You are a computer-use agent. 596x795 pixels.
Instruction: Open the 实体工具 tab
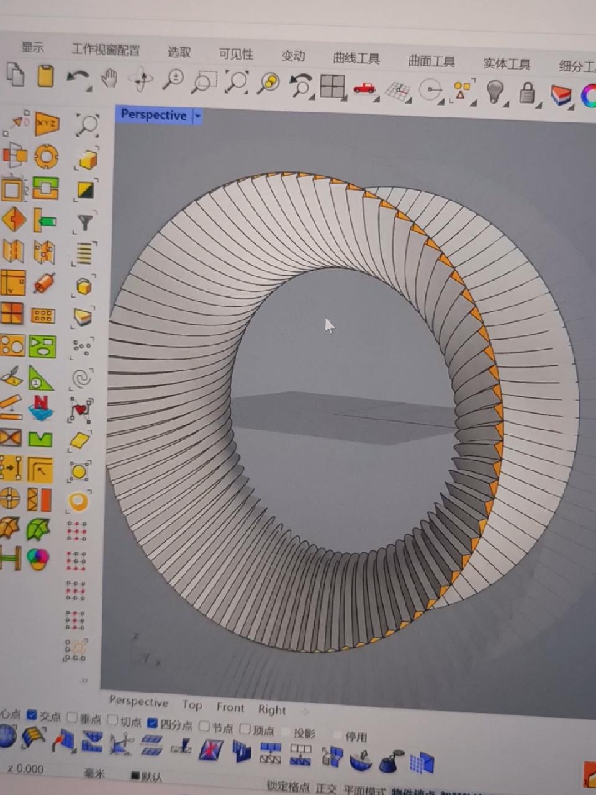507,63
